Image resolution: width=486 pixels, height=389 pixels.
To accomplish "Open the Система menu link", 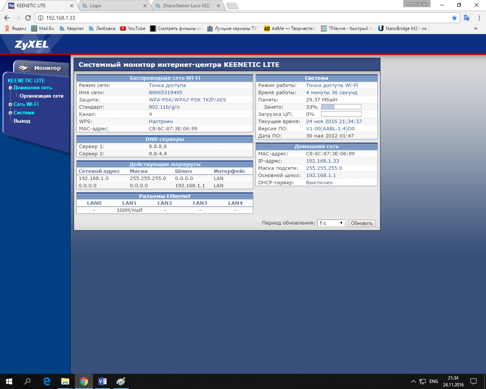I will [x=24, y=113].
